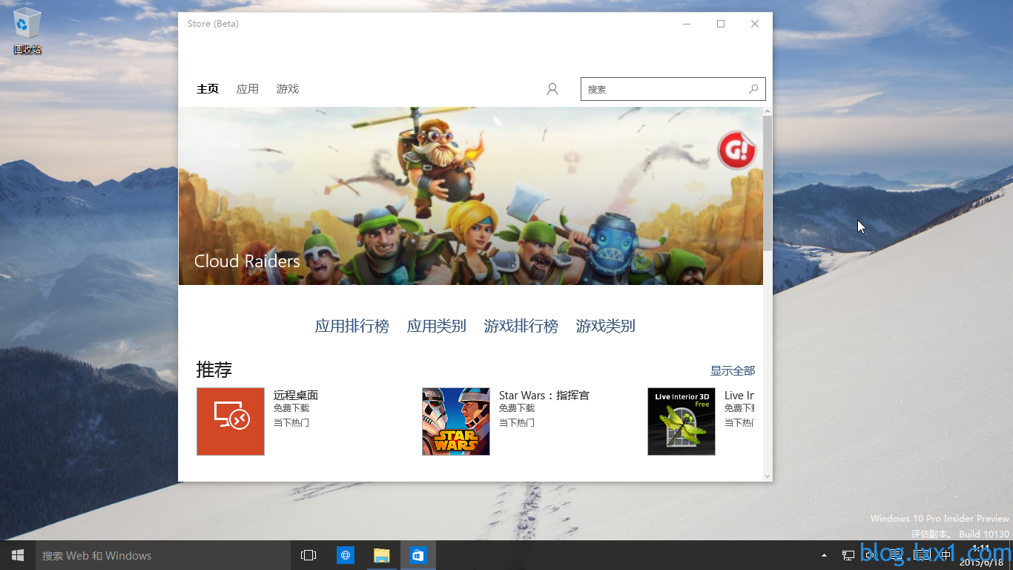The height and width of the screenshot is (570, 1013).
Task: Click the network icon in the system tray
Action: click(848, 555)
